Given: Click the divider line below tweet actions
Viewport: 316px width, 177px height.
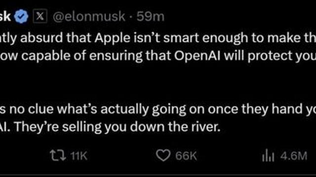Looking at the screenshot, I should point(158,176).
